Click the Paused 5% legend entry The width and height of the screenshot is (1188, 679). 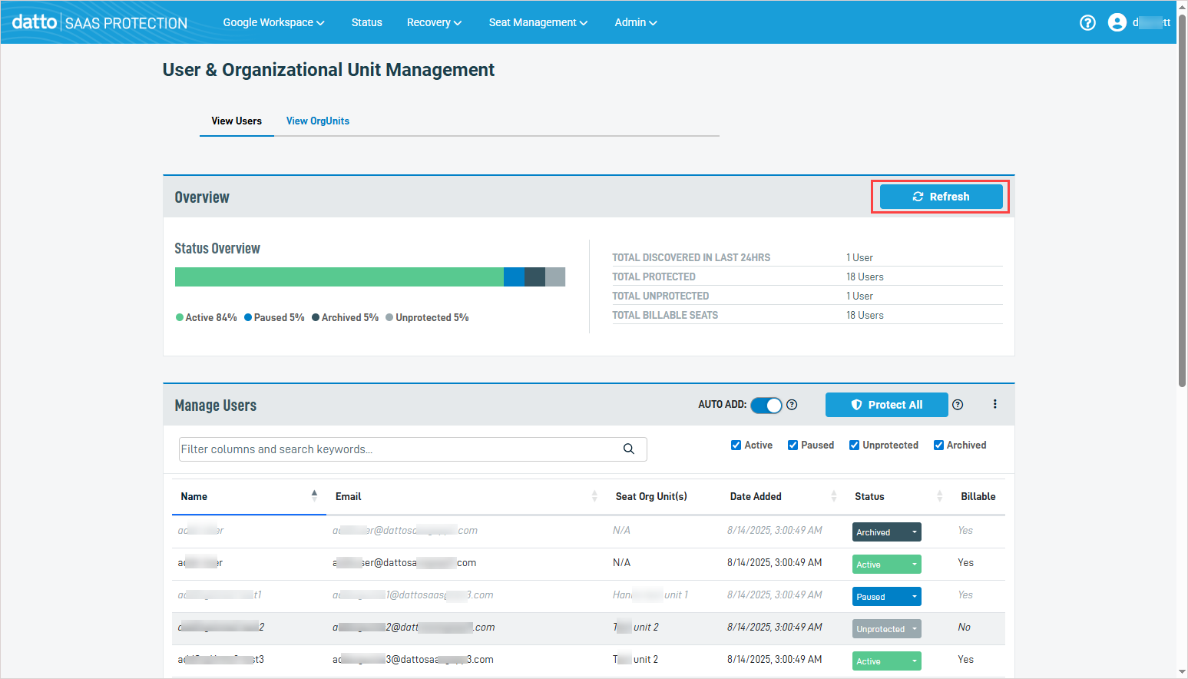[274, 317]
